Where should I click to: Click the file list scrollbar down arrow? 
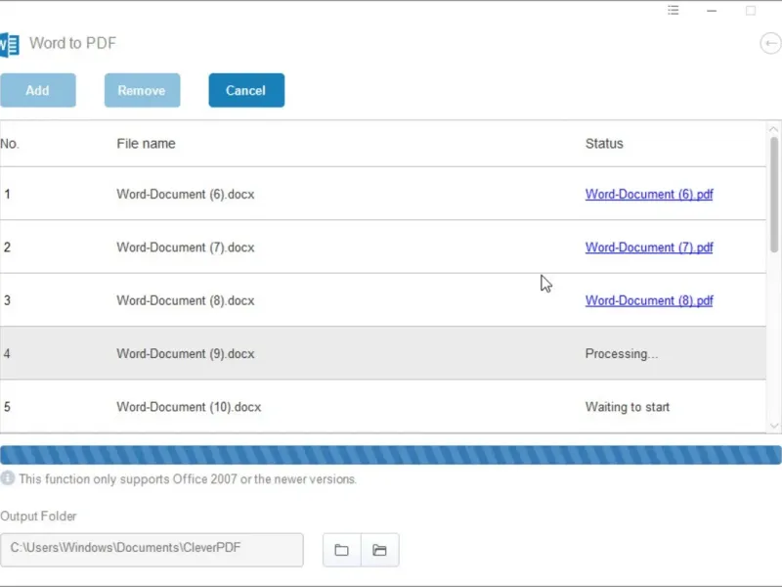(774, 426)
